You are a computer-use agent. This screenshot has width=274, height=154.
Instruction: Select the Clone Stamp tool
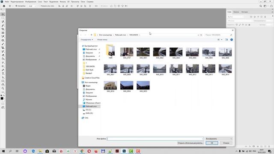pos(3,47)
